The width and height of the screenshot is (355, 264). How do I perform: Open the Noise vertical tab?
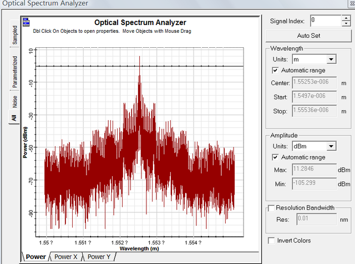pos(15,101)
